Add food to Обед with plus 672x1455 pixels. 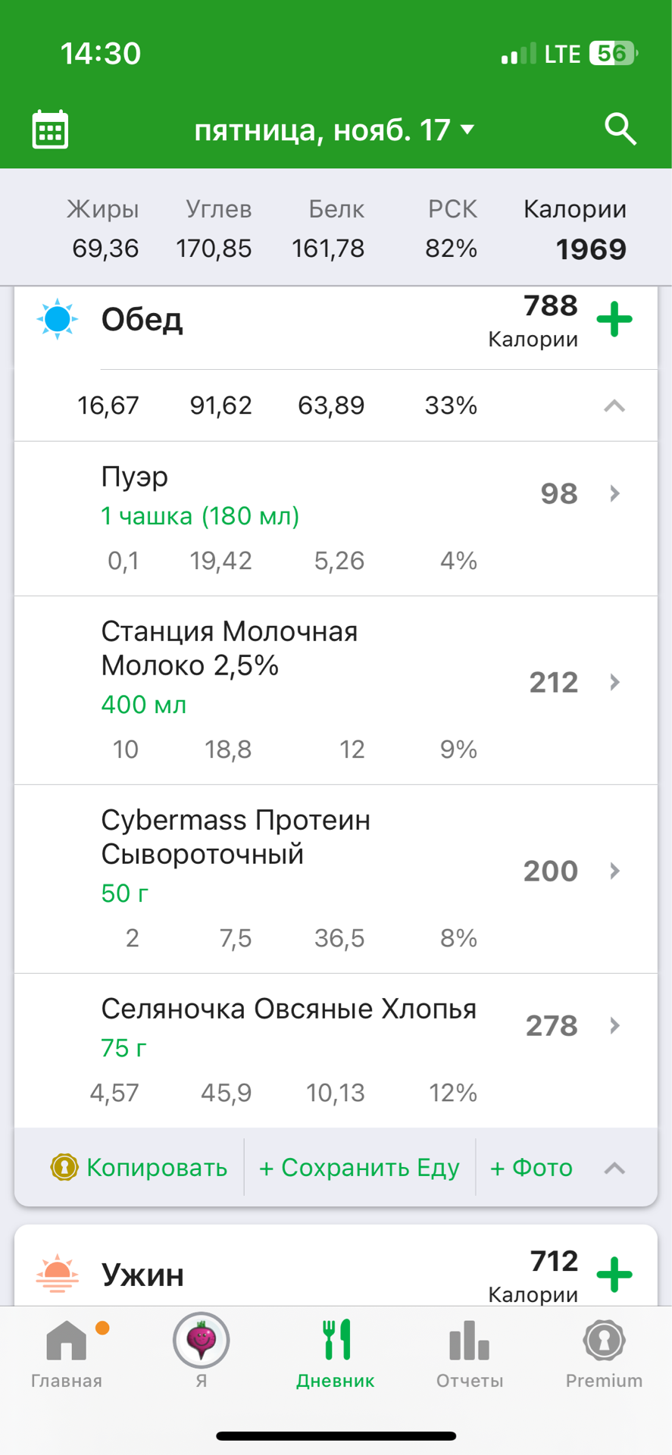(614, 319)
